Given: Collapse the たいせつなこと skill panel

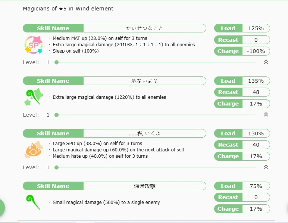Looking at the screenshot, I should tap(266, 62).
